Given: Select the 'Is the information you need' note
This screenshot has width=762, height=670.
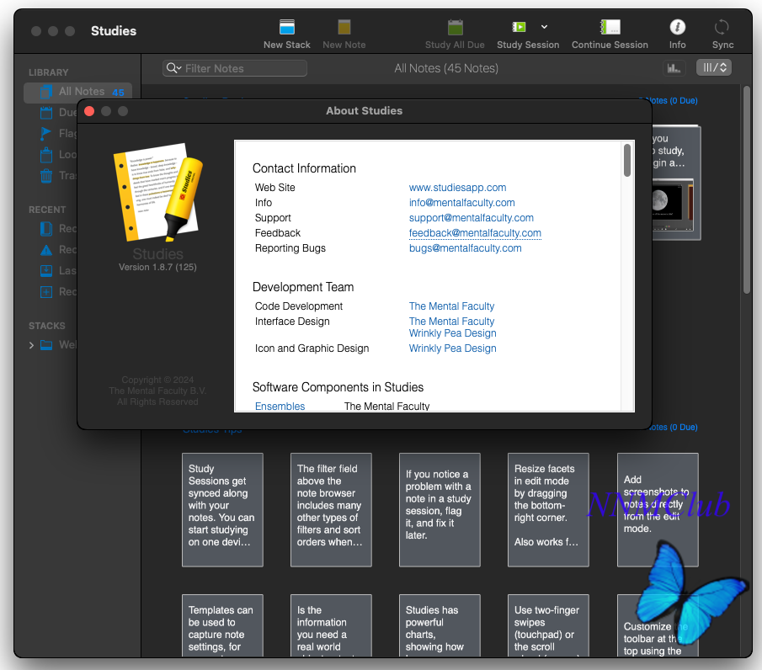Looking at the screenshot, I should (331, 625).
